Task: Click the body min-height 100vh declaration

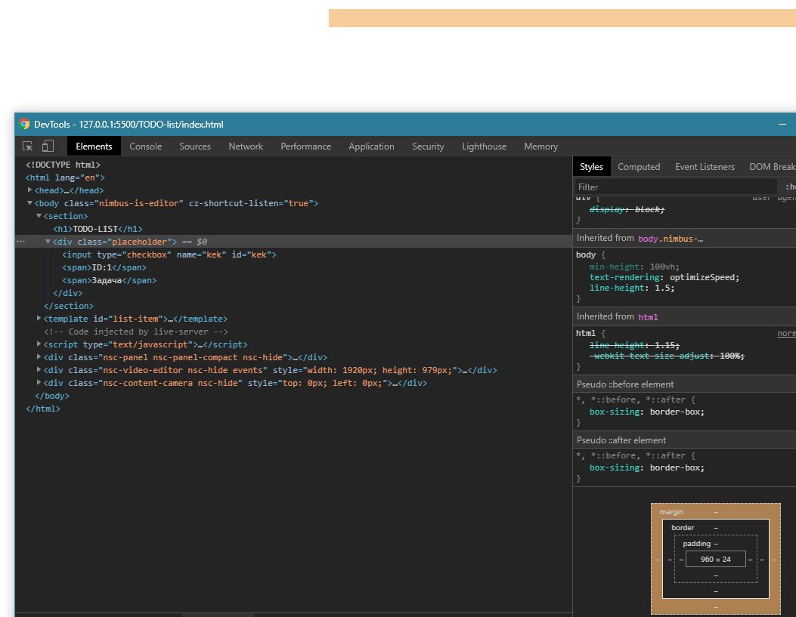Action: 634,267
